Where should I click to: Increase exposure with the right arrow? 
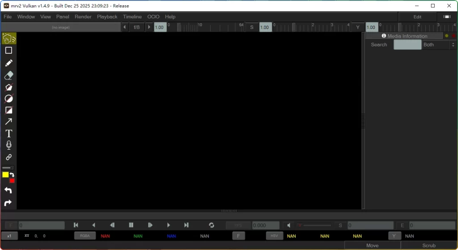click(x=149, y=27)
